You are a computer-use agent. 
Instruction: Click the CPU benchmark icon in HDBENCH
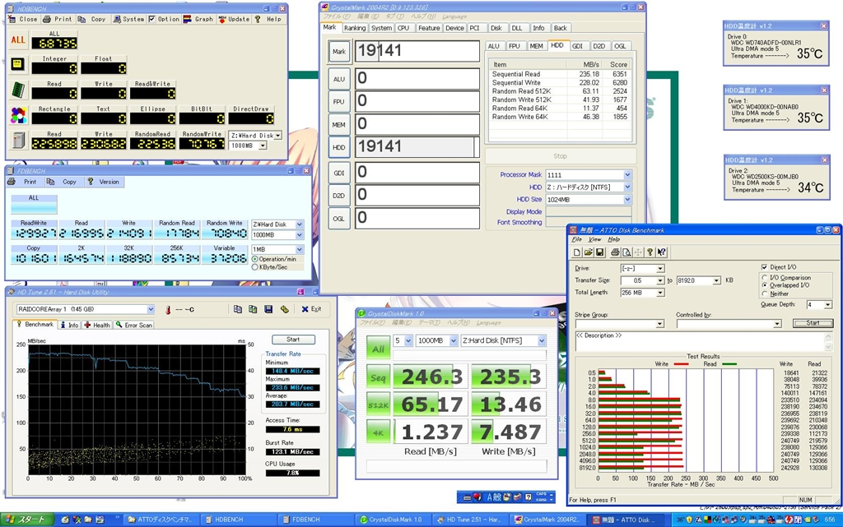click(17, 64)
